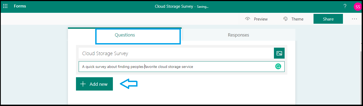
Task: Open help with the question mark icon
Action: point(345,6)
